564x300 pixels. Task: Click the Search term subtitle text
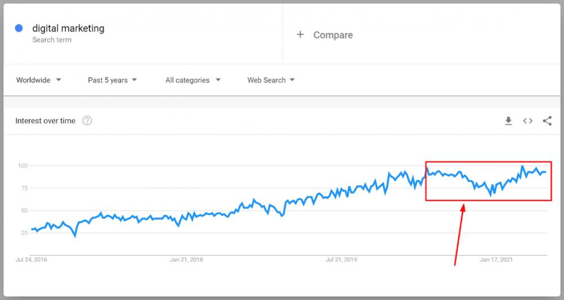point(52,40)
